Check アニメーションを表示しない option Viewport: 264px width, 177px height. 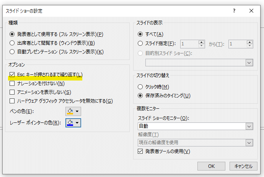(12, 92)
